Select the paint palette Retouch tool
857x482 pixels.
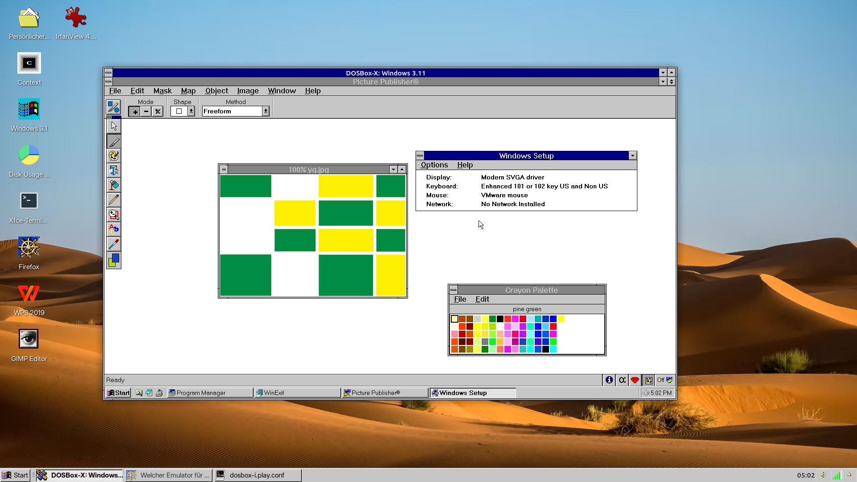click(x=114, y=156)
